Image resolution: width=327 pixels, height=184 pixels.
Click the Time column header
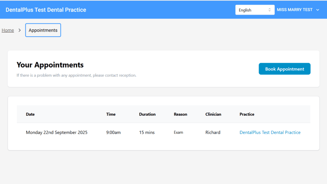111,114
